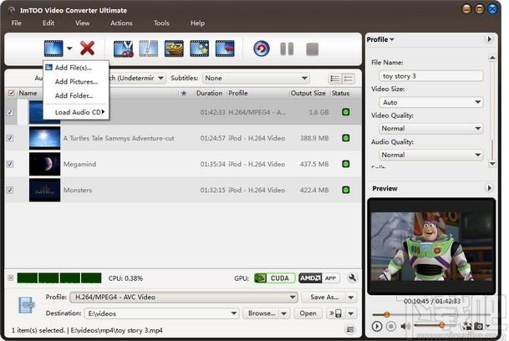
Task: Open the Merge filmstrip toolbar icon
Action: click(148, 48)
